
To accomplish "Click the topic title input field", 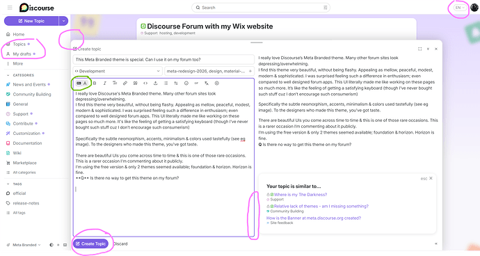I will pyautogui.click(x=163, y=59).
